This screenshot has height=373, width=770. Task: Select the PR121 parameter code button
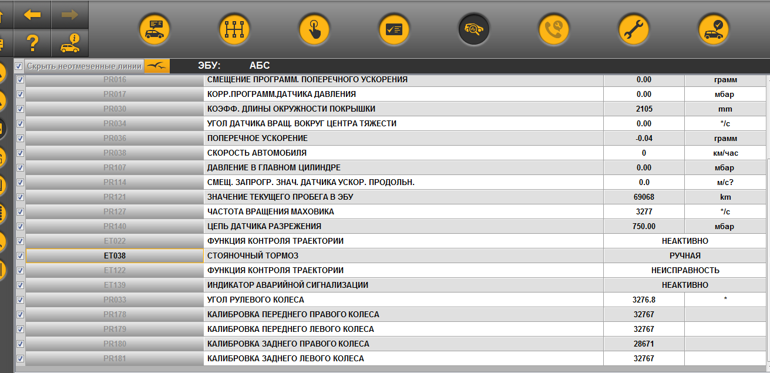115,197
